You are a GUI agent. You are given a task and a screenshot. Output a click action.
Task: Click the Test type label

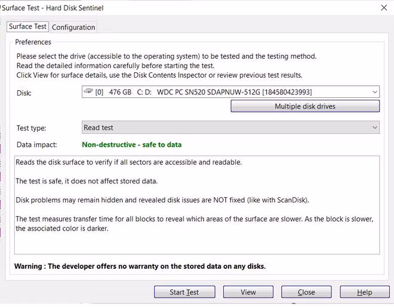(x=31, y=128)
